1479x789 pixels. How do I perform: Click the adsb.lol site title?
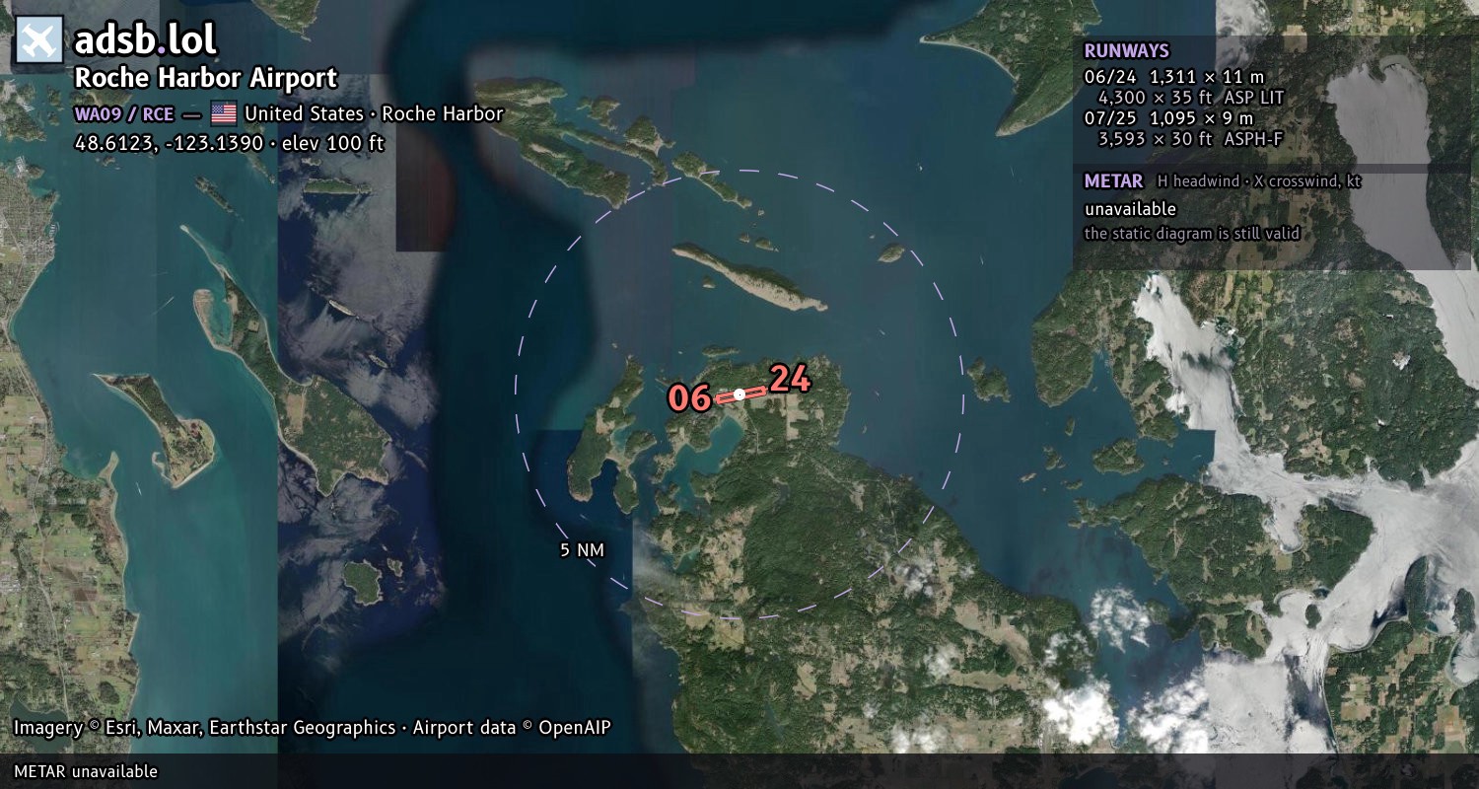[146, 40]
